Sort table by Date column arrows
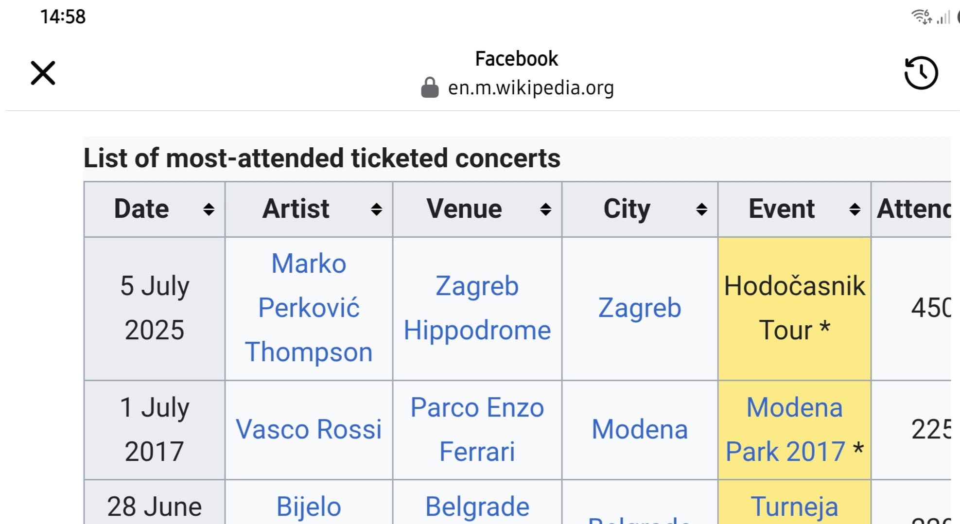Viewport: 960px width, 524px height. pyautogui.click(x=209, y=210)
